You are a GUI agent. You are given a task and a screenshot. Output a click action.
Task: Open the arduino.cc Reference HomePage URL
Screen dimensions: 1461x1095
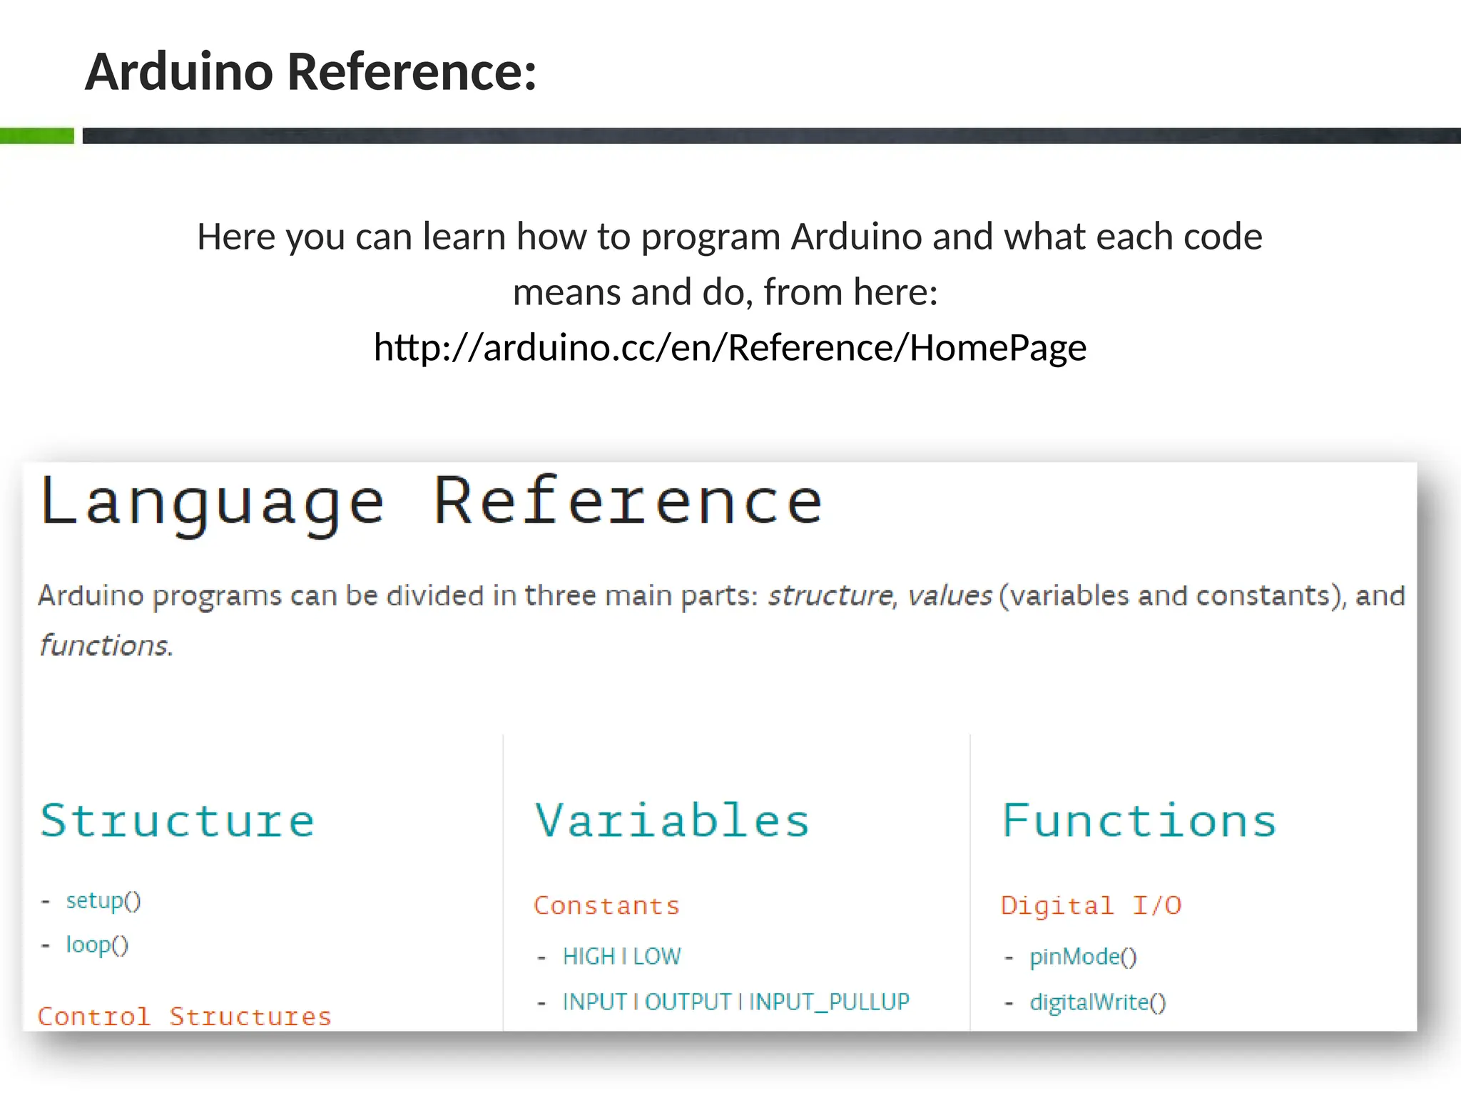[x=730, y=348]
